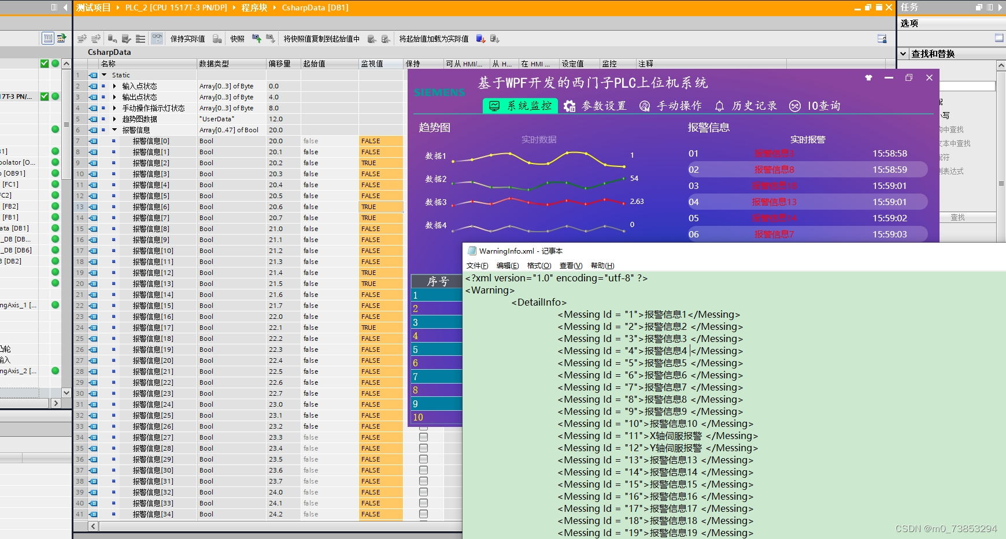Click the 手动操作 tab icon
The height and width of the screenshot is (539, 1006).
[645, 106]
